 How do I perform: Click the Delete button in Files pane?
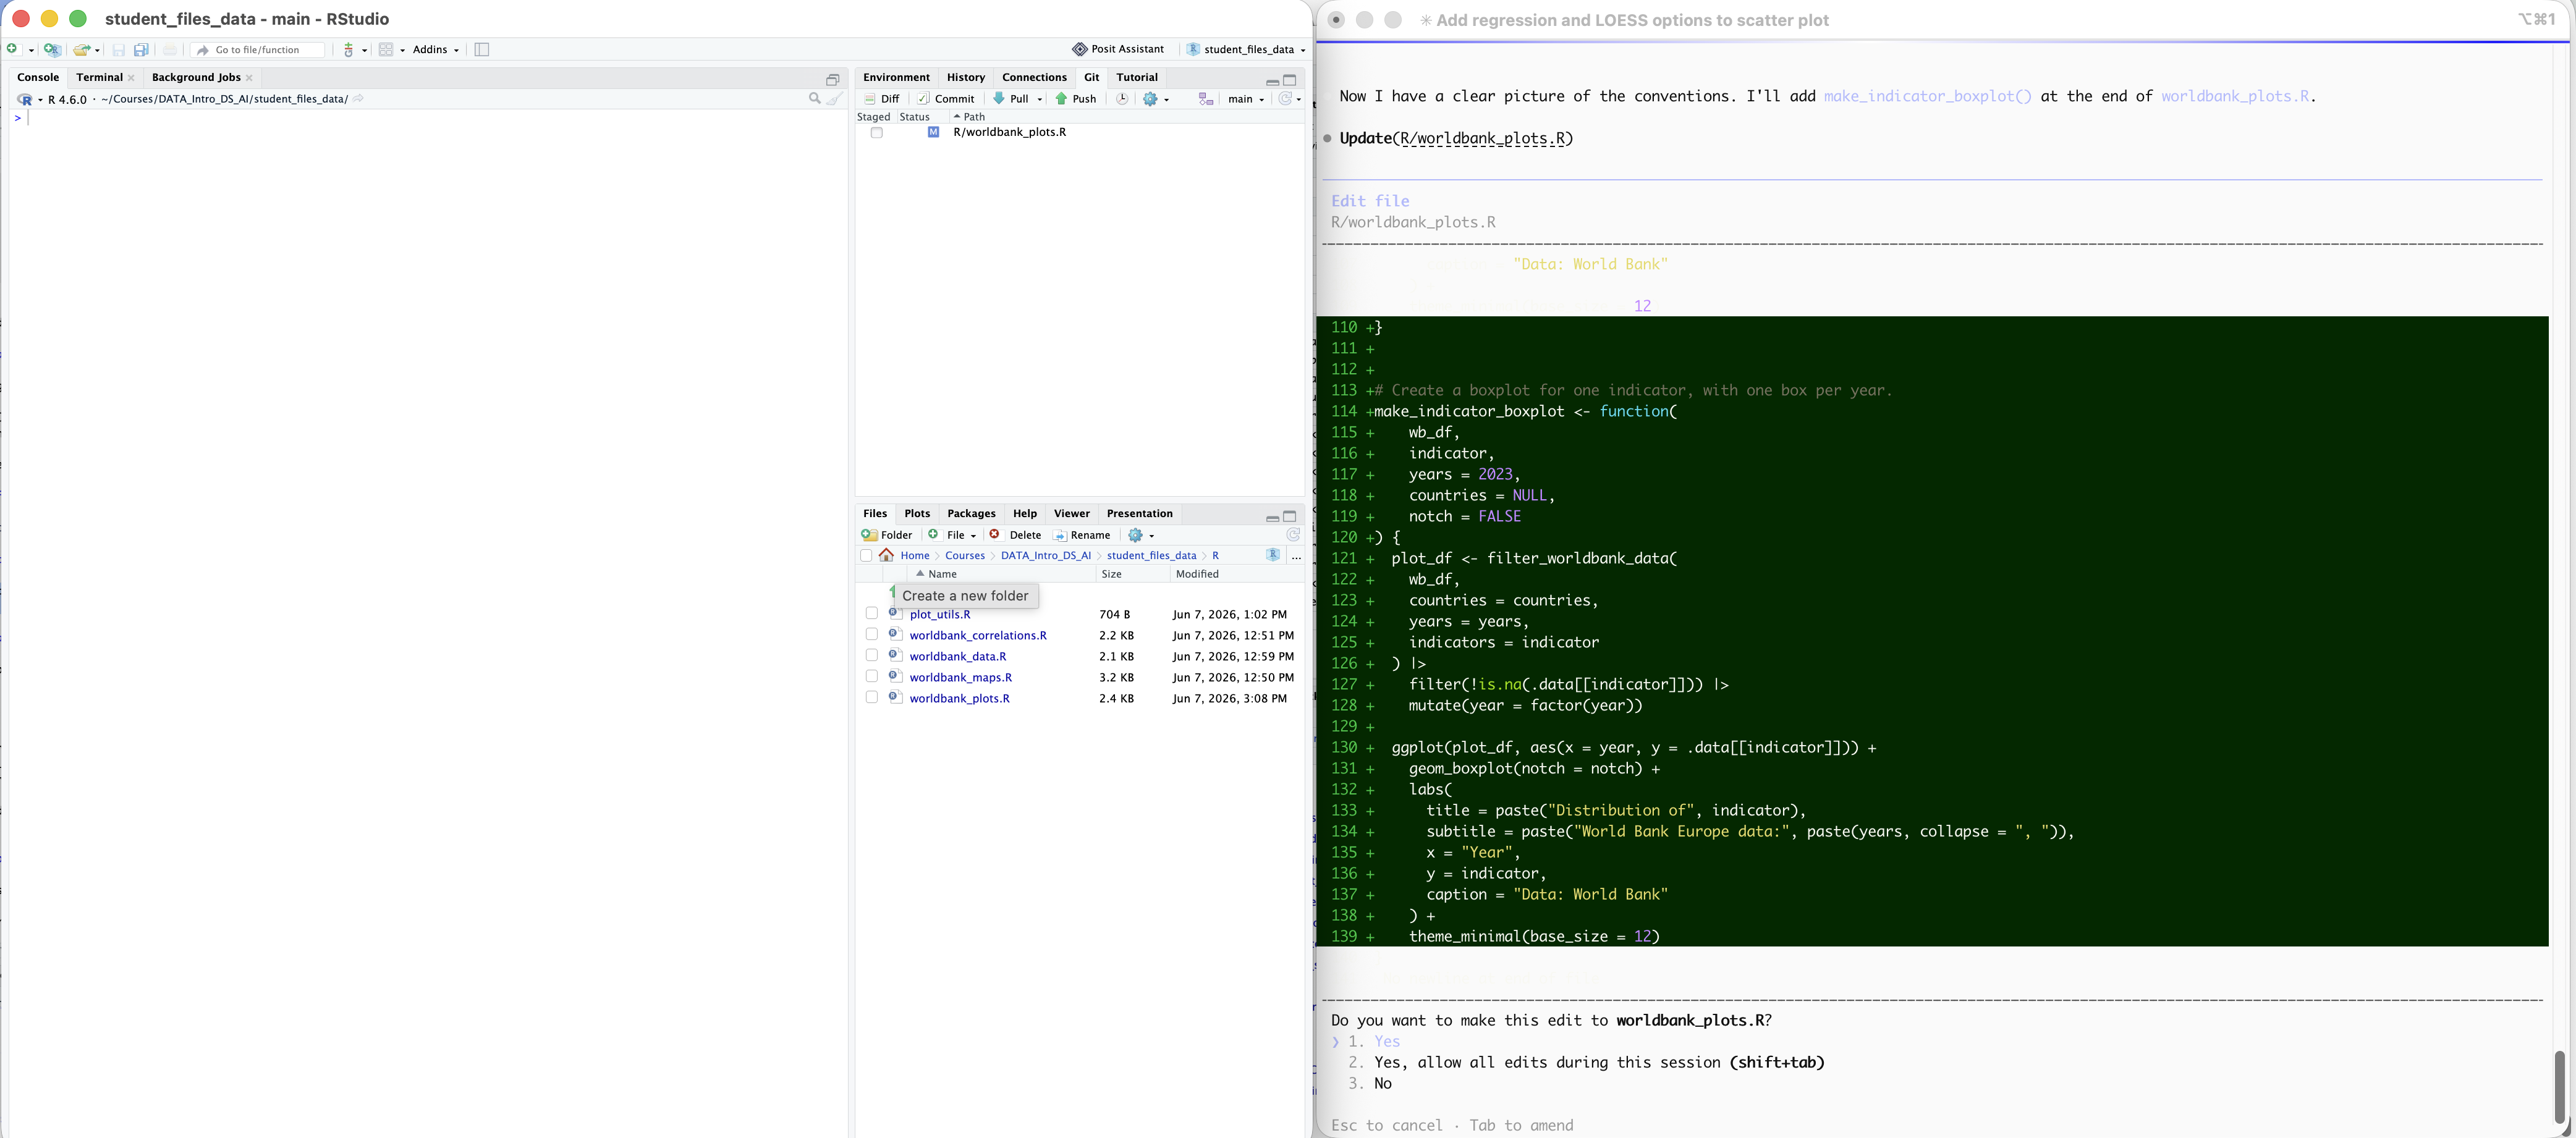tap(1015, 535)
